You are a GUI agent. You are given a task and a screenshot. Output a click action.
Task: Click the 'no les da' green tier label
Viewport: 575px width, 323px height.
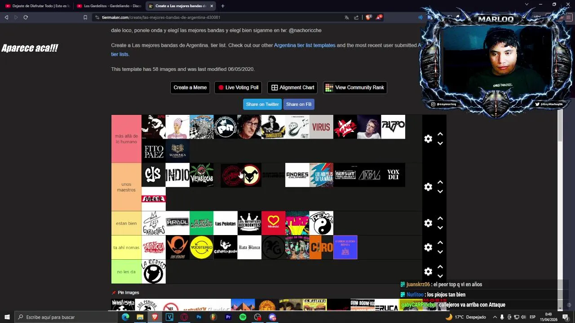click(x=126, y=272)
